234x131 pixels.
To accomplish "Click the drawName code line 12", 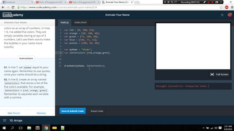I will 84,66.
